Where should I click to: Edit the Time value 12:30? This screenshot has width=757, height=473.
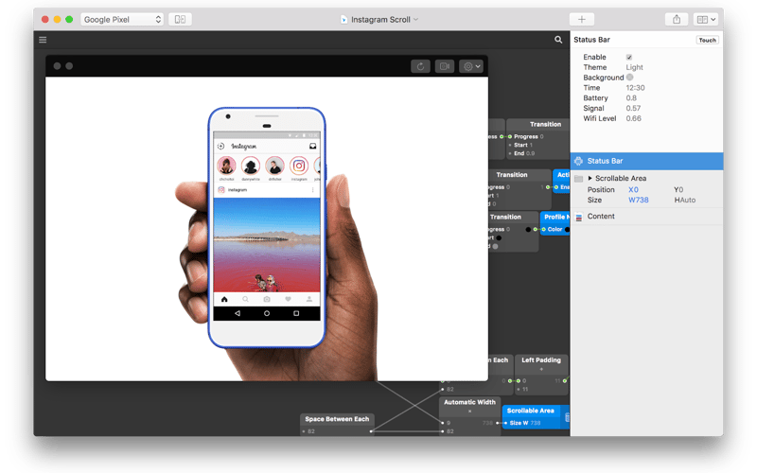tap(635, 88)
